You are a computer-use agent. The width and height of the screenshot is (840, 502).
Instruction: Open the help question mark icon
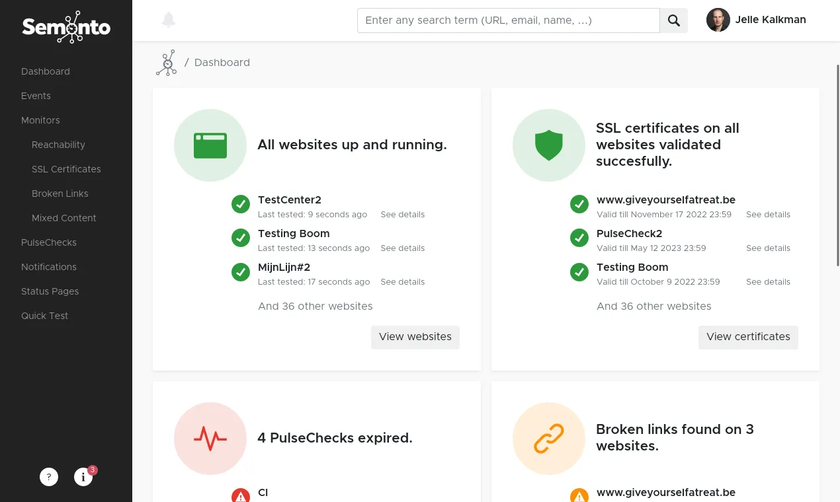49,476
